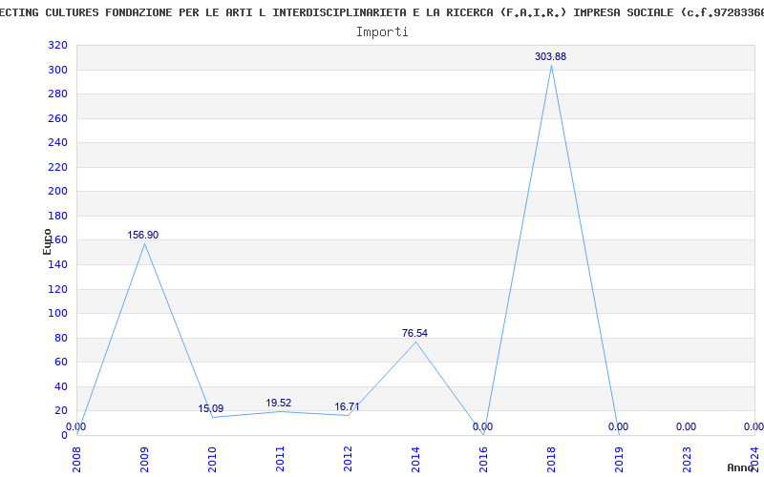The image size is (764, 477).
Task: Click the 0.00 label above 2016
Action: pyautogui.click(x=482, y=426)
